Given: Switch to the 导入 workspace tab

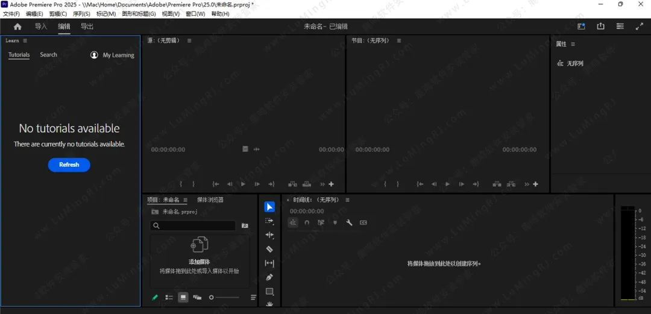Looking at the screenshot, I should (41, 27).
